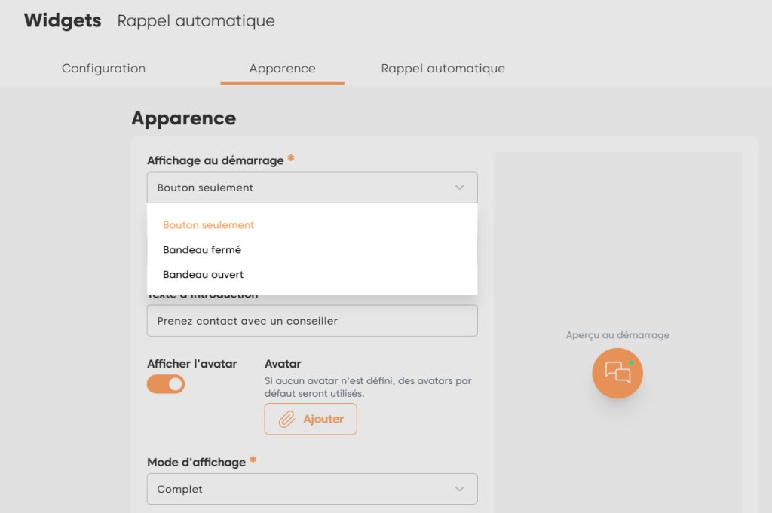Click the Rappel automatique header subtitle
Screen dimensions: 772x513
tap(196, 21)
